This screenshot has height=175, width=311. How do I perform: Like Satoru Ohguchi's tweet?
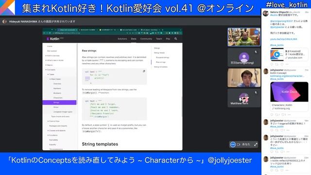coord(282,64)
